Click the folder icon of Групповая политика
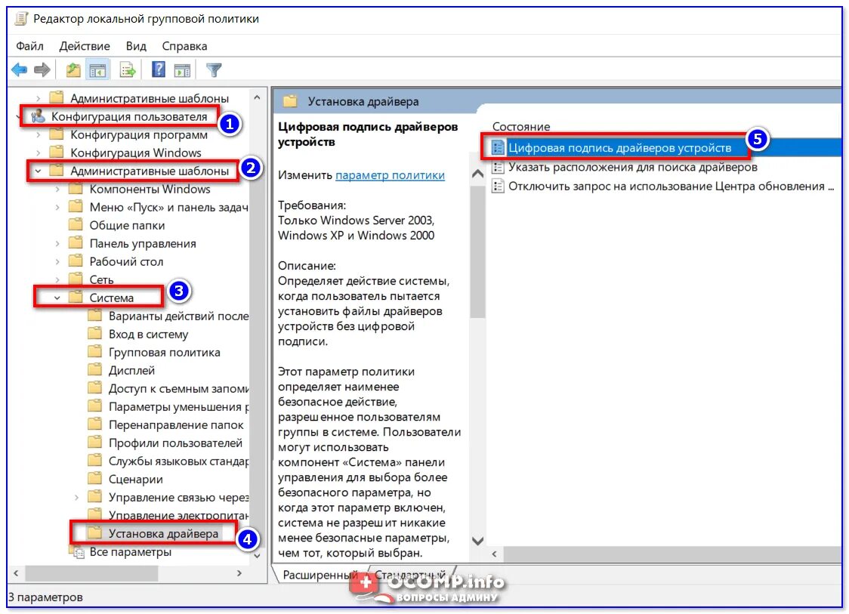This screenshot has height=614, width=849. point(94,353)
